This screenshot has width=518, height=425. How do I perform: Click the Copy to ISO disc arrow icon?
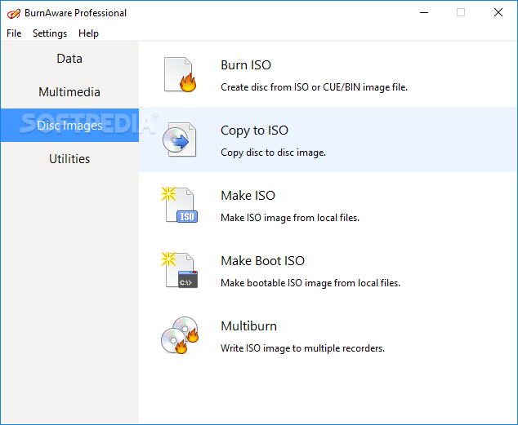tap(180, 139)
